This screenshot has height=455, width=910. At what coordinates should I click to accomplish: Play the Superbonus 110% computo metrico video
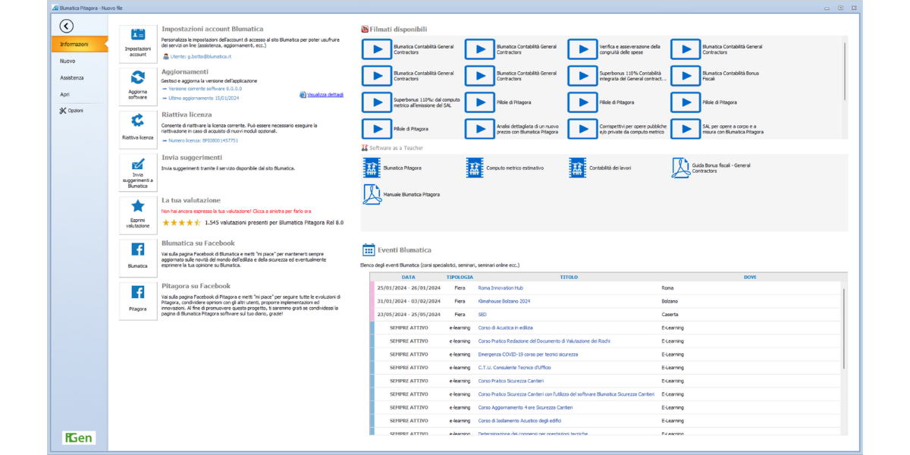376,102
